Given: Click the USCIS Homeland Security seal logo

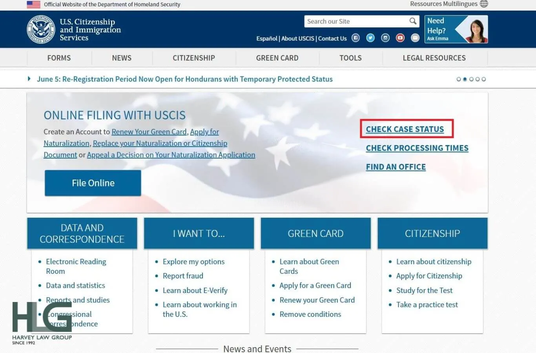Looking at the screenshot, I should pos(41,29).
